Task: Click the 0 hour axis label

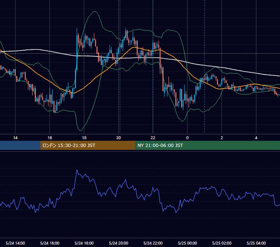Action: 187,138
